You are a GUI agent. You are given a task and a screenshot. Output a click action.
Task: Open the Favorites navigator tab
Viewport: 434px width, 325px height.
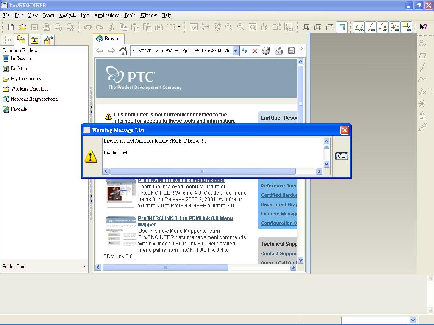click(x=35, y=40)
